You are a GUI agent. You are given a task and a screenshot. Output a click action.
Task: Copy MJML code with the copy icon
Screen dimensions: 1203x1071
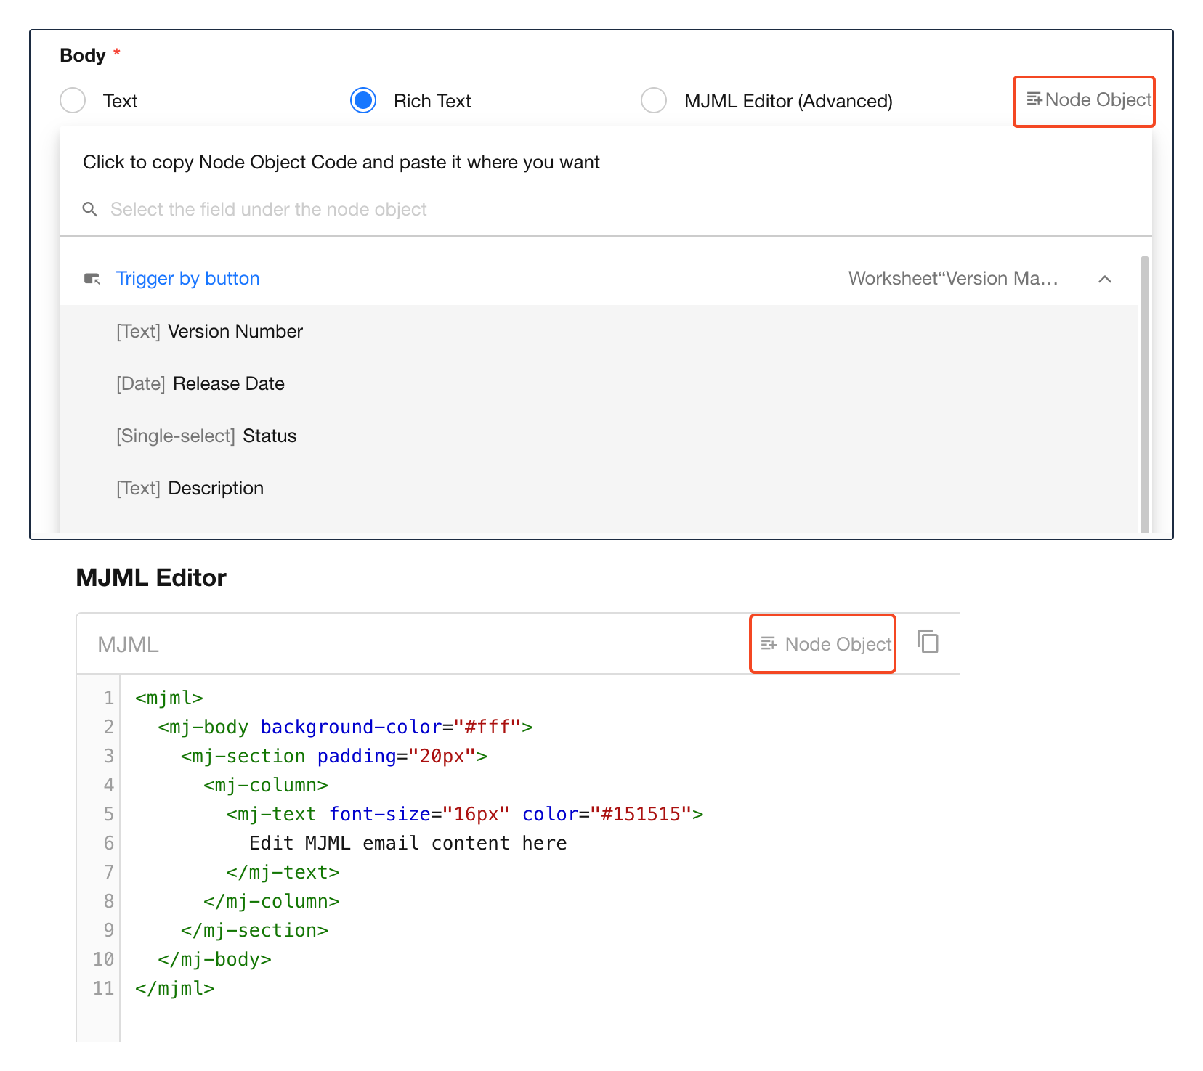pyautogui.click(x=928, y=642)
